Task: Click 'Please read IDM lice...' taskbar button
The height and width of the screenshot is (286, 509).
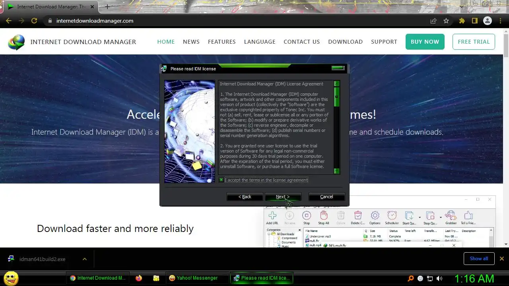Action: point(262,278)
